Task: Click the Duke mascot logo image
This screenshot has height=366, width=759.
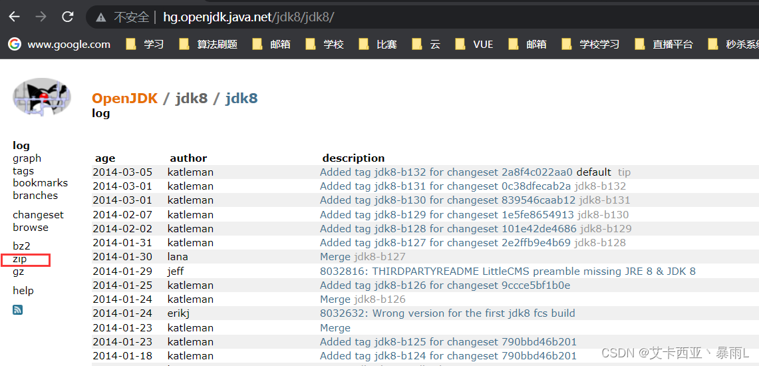Action: [x=42, y=97]
